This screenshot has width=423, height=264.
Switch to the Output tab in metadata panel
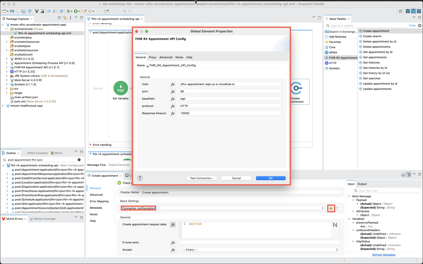362,184
